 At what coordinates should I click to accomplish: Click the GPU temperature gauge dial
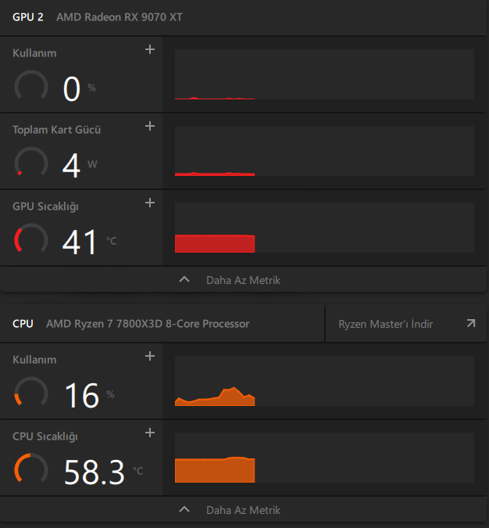[31, 239]
